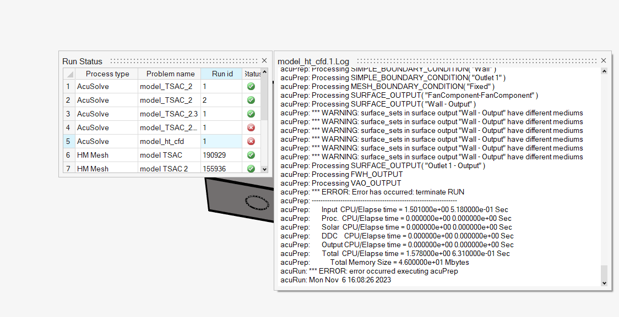Select model_TSAC_2 problem name in row 2

point(170,100)
